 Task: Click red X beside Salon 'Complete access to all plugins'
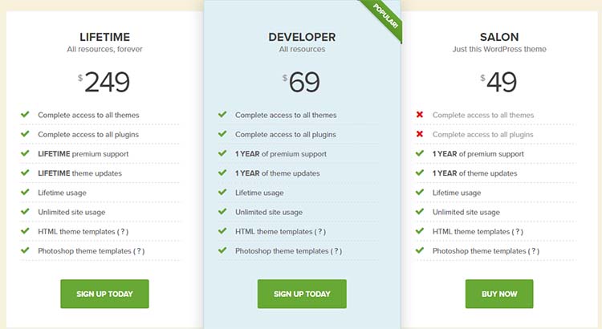pos(420,133)
